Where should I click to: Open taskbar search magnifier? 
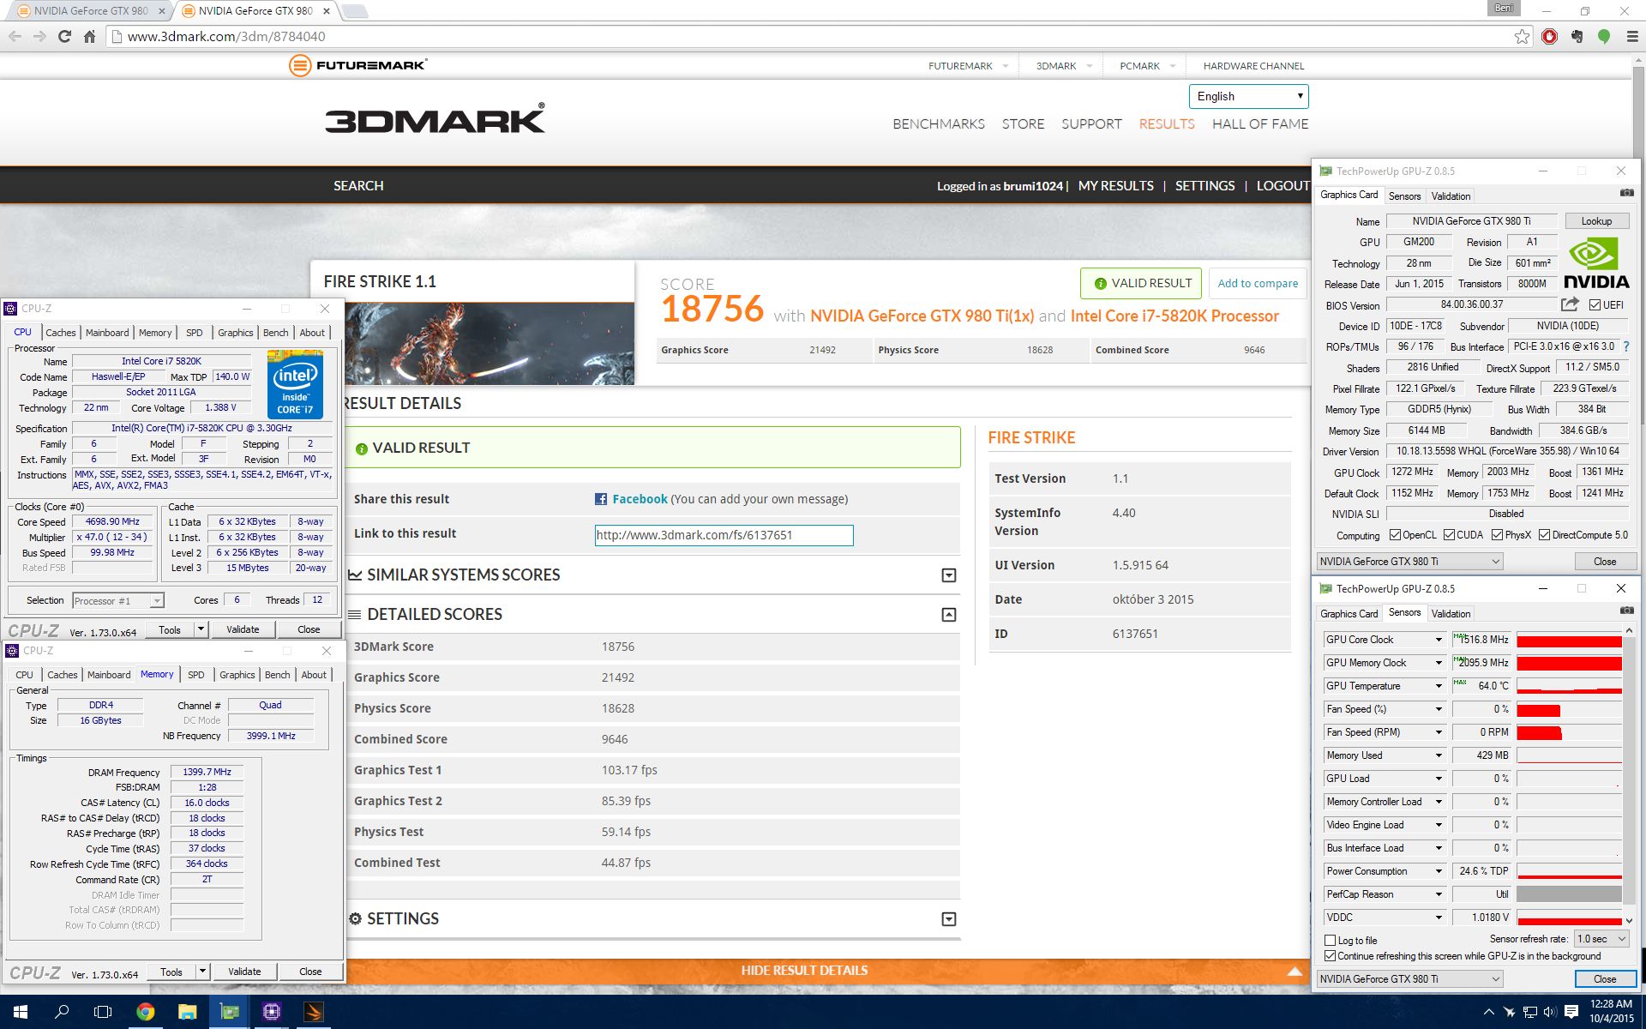click(62, 1012)
